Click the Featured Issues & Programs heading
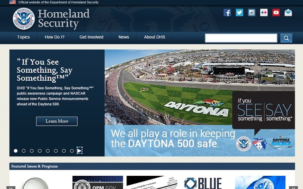This screenshot has width=303, height=189. click(35, 166)
